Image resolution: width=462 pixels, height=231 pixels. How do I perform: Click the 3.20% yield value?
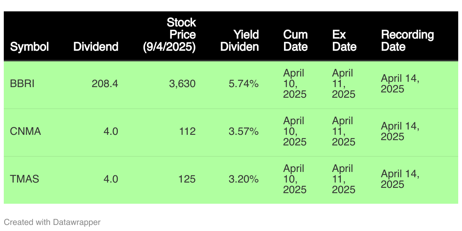tap(244, 179)
